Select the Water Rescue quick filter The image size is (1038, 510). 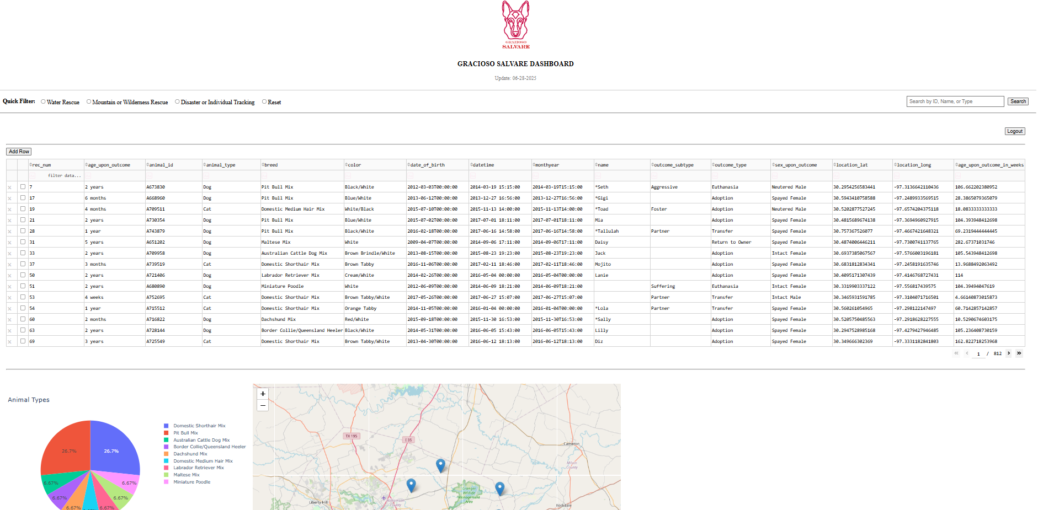(x=43, y=101)
